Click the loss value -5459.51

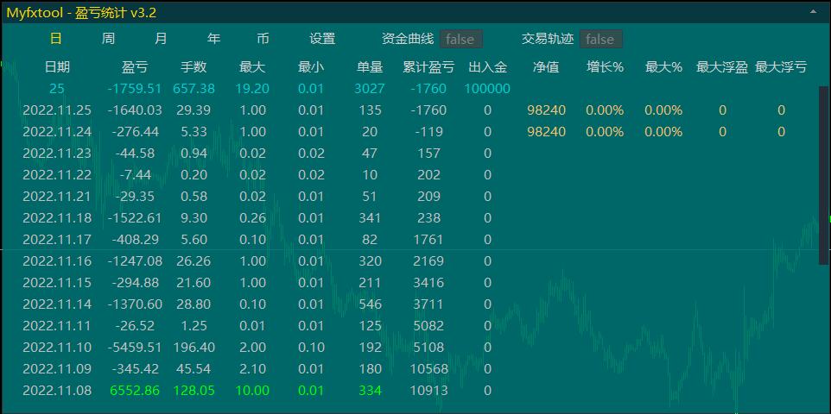coord(135,348)
